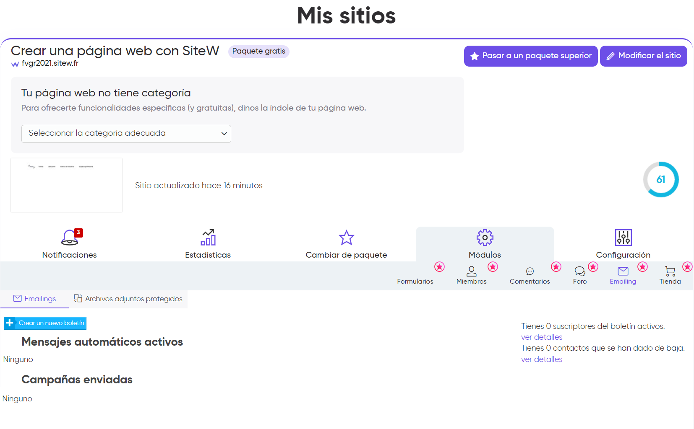Screen dimensions: 694x429
Task: Open the Estadísticas chart icon
Action: 208,238
